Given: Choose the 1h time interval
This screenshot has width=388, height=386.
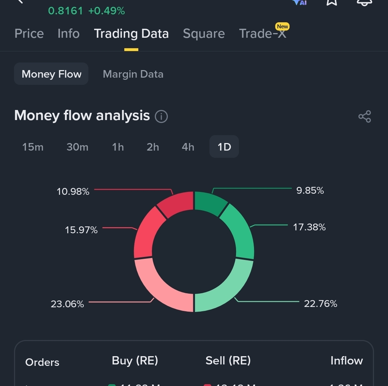Looking at the screenshot, I should (x=118, y=147).
